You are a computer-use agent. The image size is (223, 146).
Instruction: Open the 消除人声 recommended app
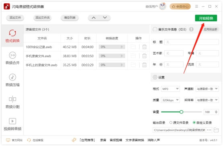154,140
